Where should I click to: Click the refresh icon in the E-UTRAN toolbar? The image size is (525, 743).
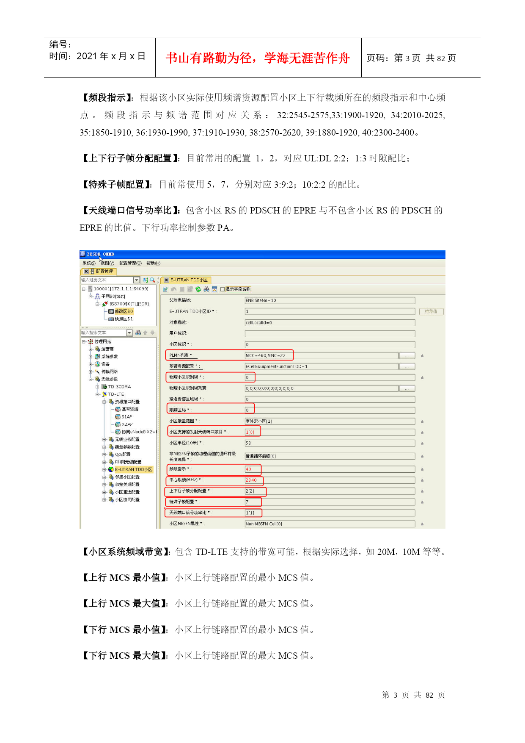pos(198,289)
